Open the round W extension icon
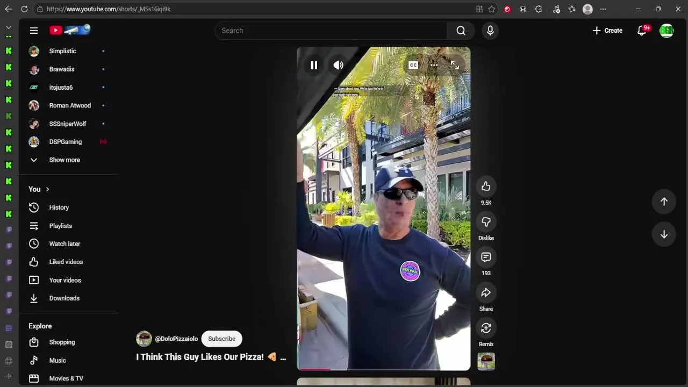 pyautogui.click(x=523, y=9)
